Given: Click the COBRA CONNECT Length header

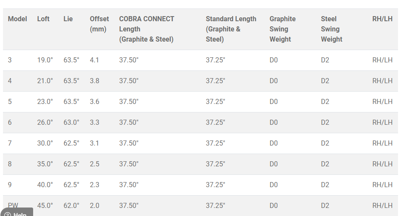Looking at the screenshot, I should coord(147,29).
